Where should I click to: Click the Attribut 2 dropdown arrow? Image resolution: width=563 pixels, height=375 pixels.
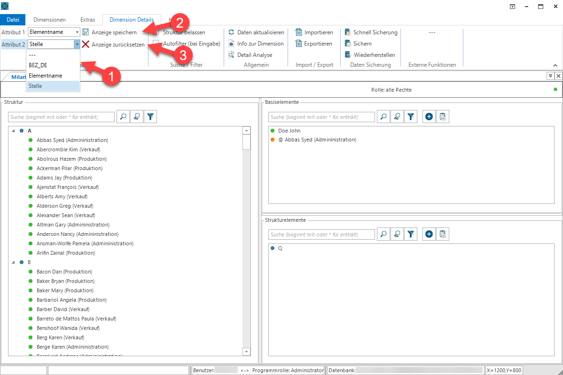tap(77, 44)
